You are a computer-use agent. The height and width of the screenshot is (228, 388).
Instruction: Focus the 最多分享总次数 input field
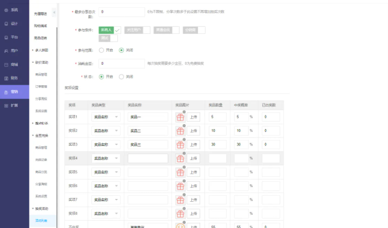(x=121, y=12)
